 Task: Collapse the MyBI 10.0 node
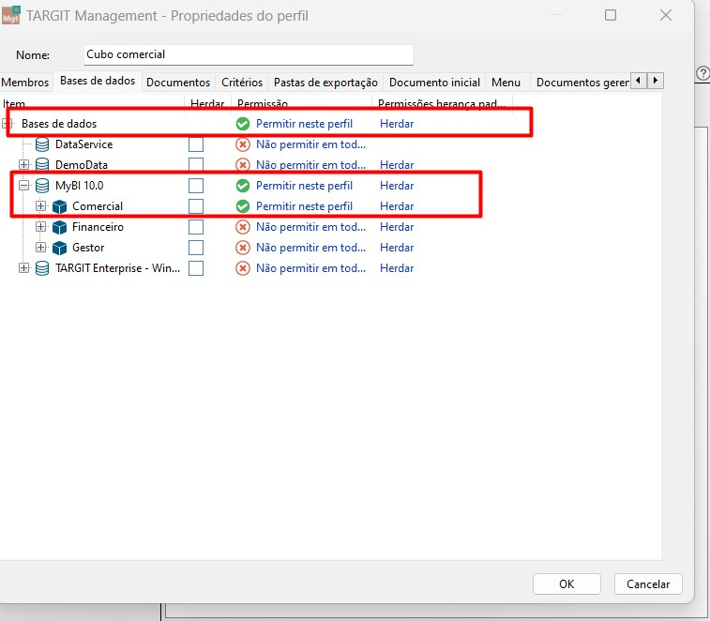tap(24, 185)
